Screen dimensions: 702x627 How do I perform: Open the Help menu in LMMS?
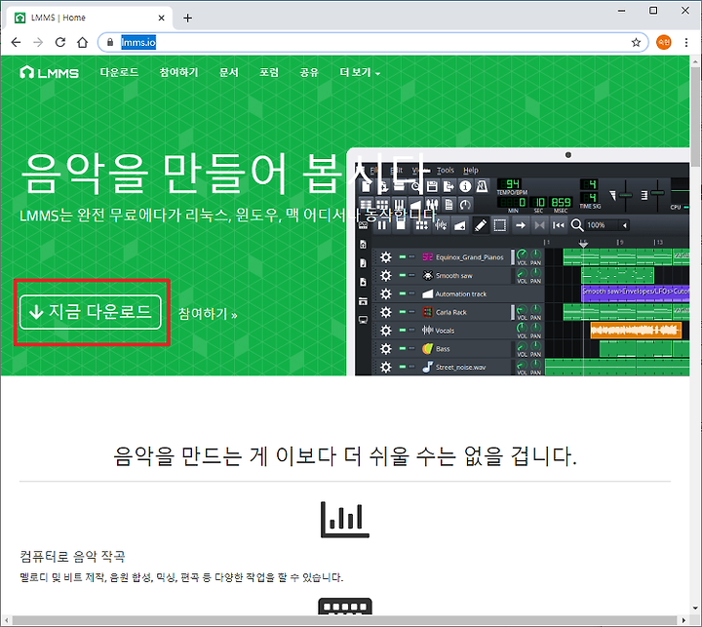pos(471,171)
